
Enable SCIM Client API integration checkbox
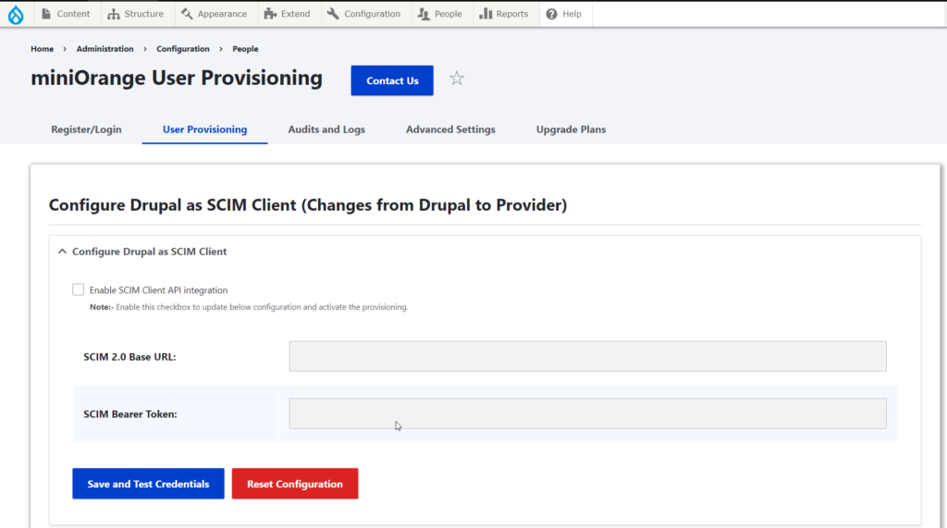click(78, 290)
